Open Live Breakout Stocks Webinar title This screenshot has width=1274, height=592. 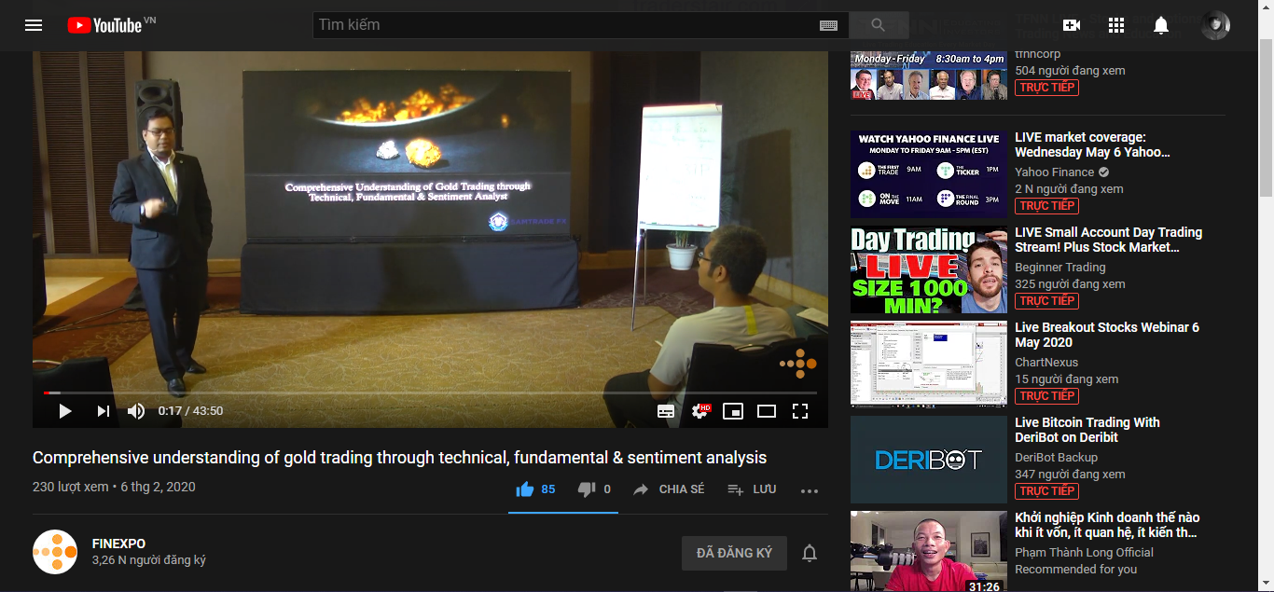point(1107,335)
